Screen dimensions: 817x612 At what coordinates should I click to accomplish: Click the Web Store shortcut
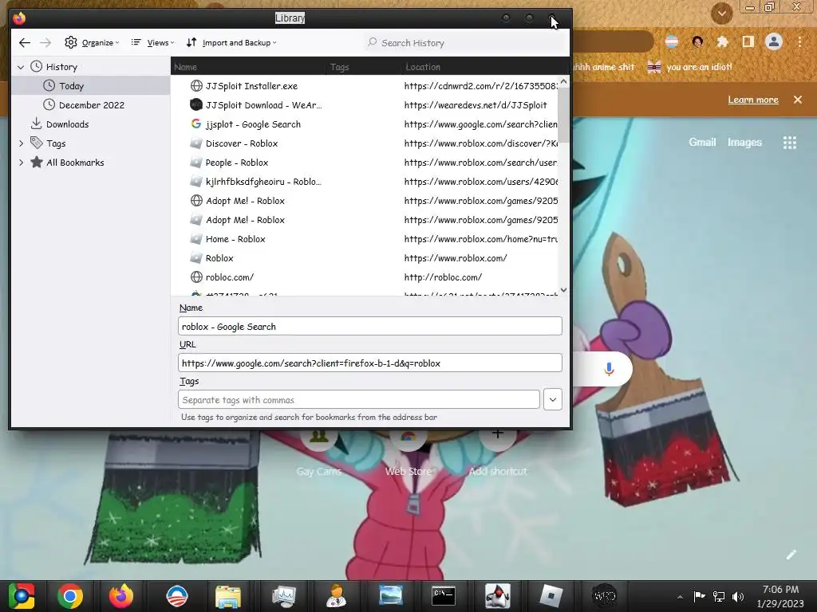click(x=408, y=453)
